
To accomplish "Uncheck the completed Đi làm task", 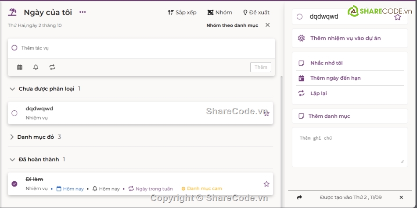I will coord(14,184).
